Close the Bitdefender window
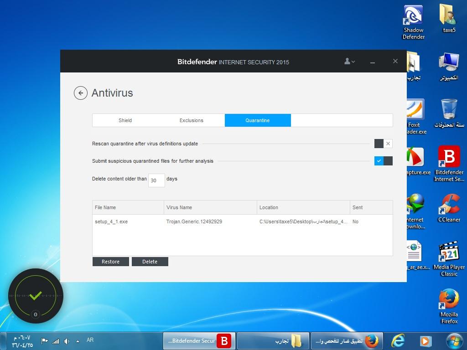This screenshot has height=350, width=467. tap(395, 61)
